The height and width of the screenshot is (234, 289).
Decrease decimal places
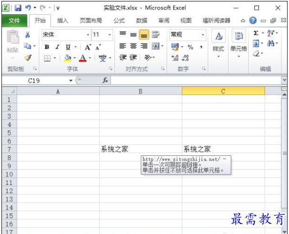185,58
